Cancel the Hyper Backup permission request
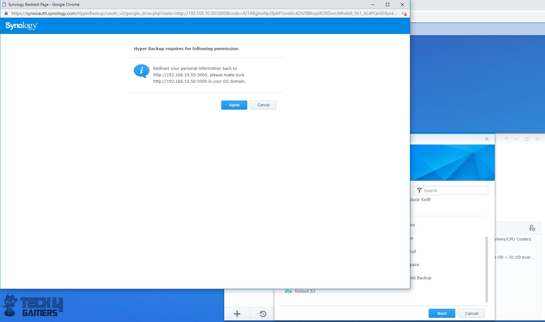The image size is (545, 322). click(263, 105)
